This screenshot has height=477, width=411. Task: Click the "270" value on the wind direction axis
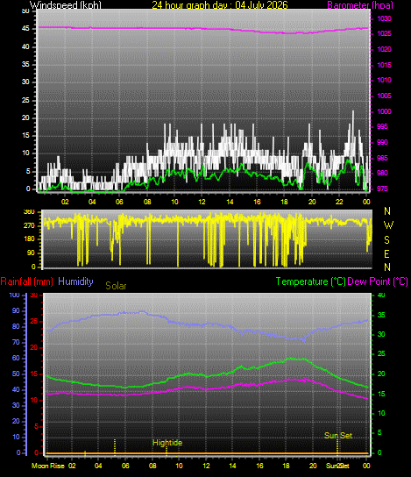29,226
